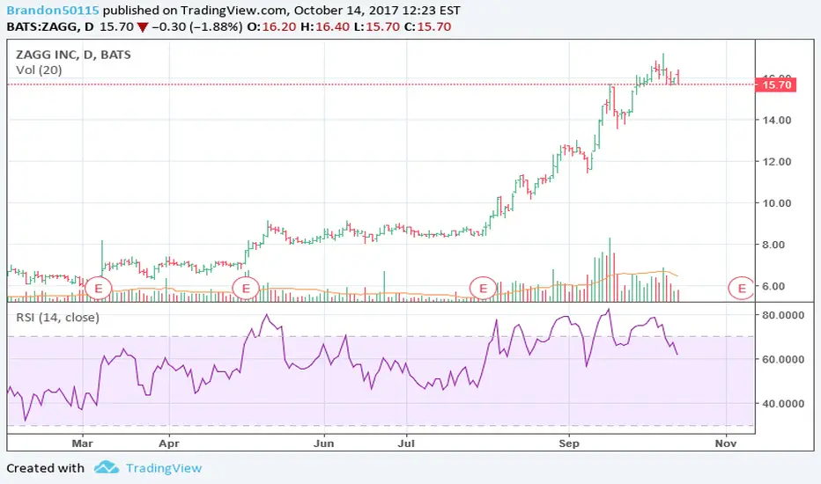The image size is (821, 484).
Task: Click the Nov date axis label
Action: click(726, 444)
